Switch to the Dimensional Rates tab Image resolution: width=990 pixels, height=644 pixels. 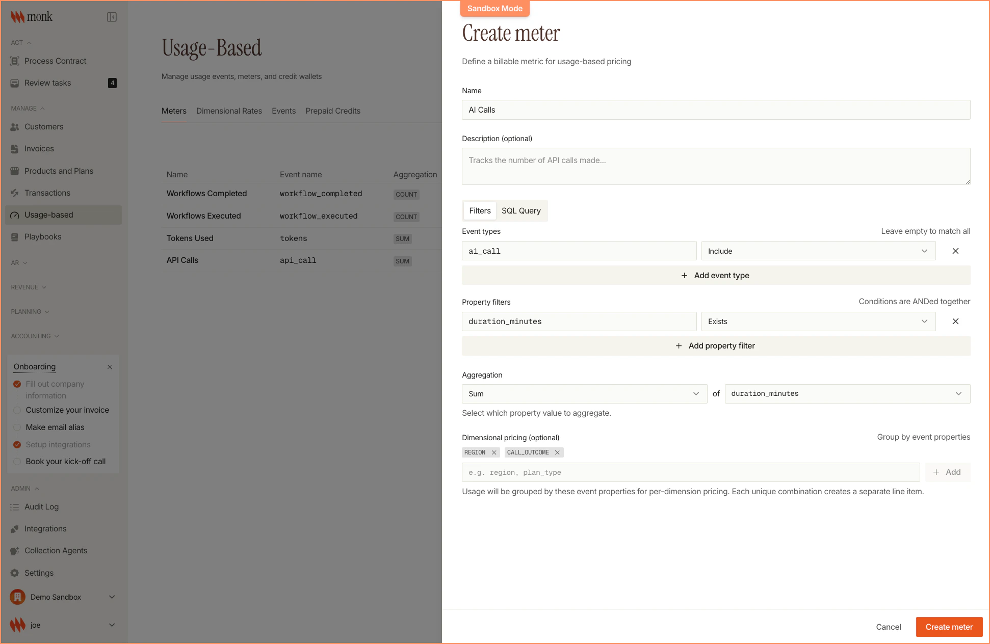pos(229,111)
